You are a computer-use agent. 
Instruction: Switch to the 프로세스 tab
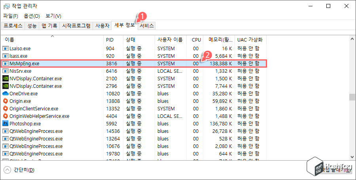tap(13, 26)
